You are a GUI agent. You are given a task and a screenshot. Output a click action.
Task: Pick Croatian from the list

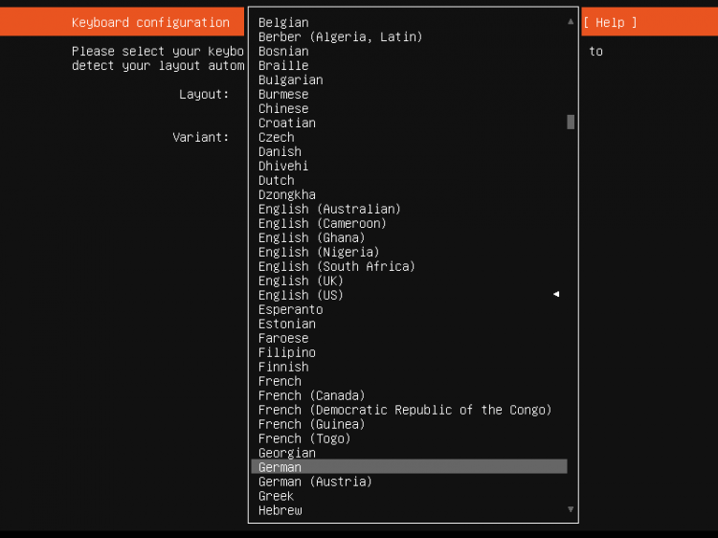pos(409,123)
